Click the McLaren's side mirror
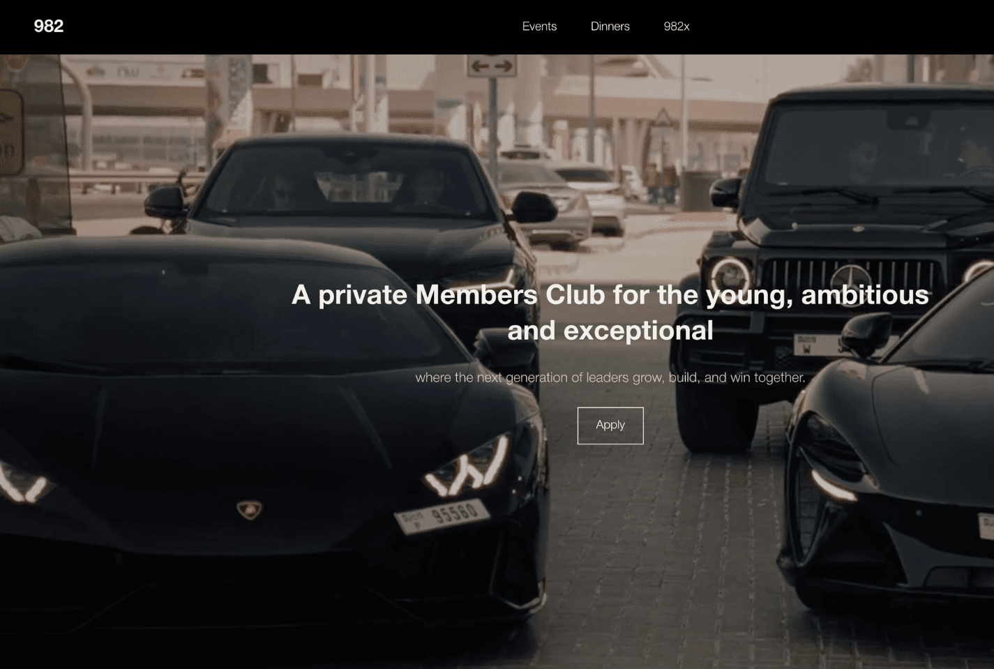 (x=866, y=333)
